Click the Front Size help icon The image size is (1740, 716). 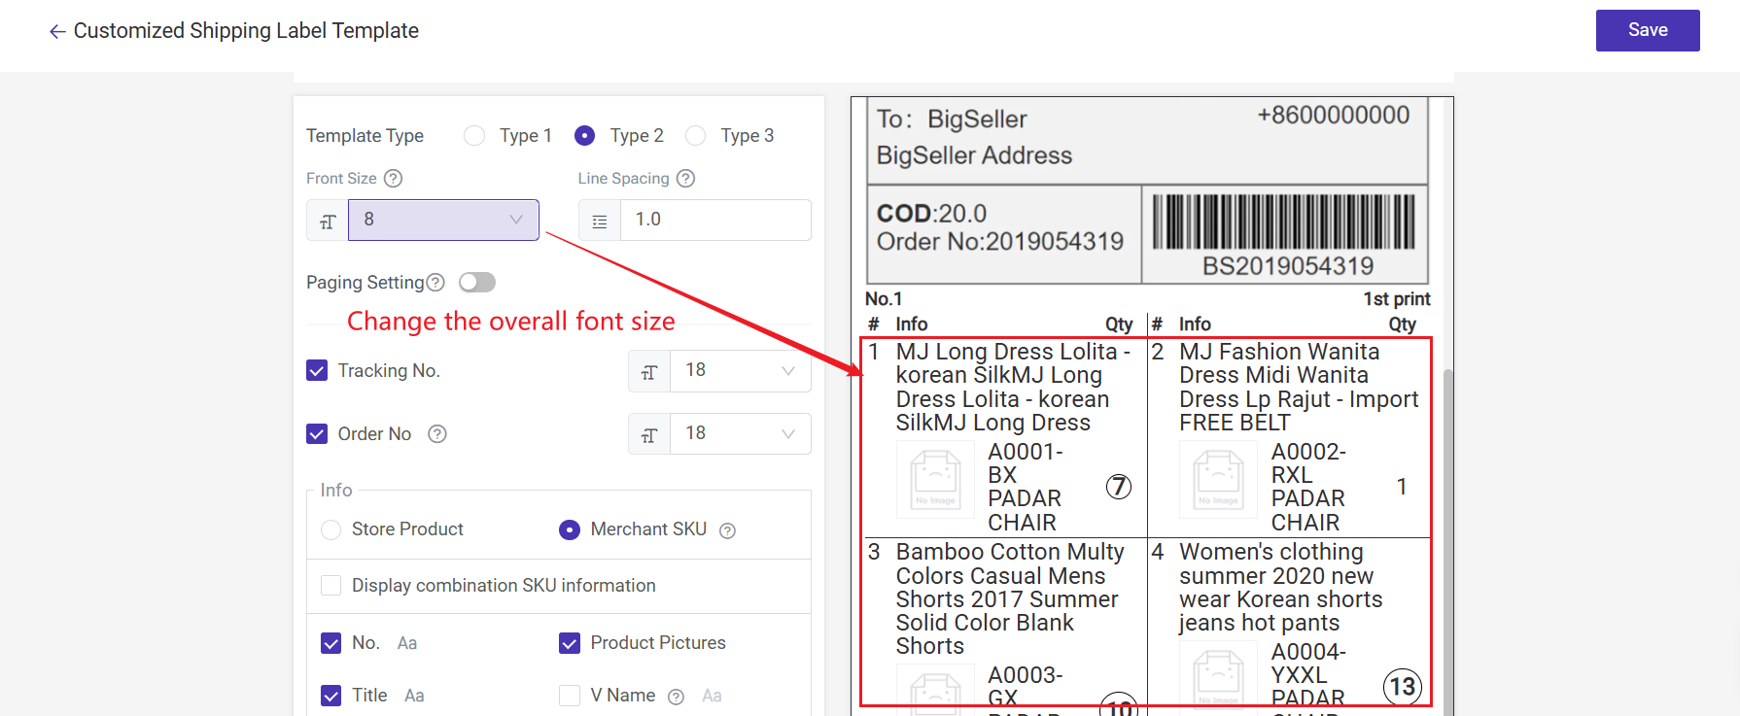[393, 179]
